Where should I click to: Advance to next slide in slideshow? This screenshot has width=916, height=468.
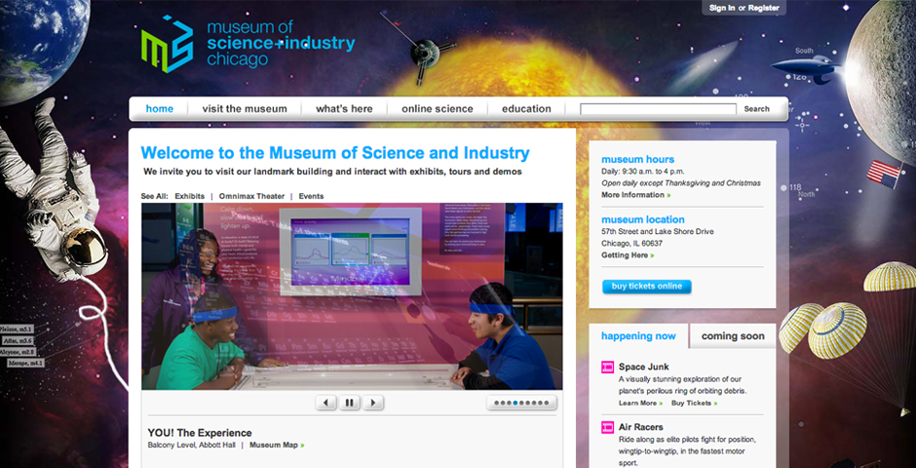click(372, 403)
